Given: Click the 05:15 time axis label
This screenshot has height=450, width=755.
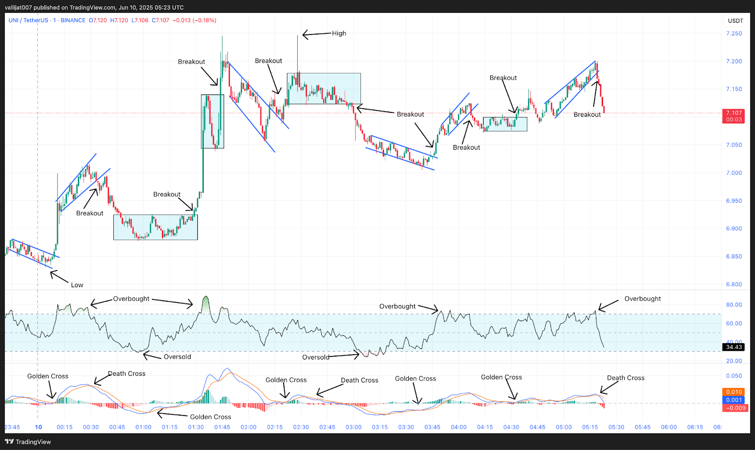Looking at the screenshot, I should click(590, 427).
